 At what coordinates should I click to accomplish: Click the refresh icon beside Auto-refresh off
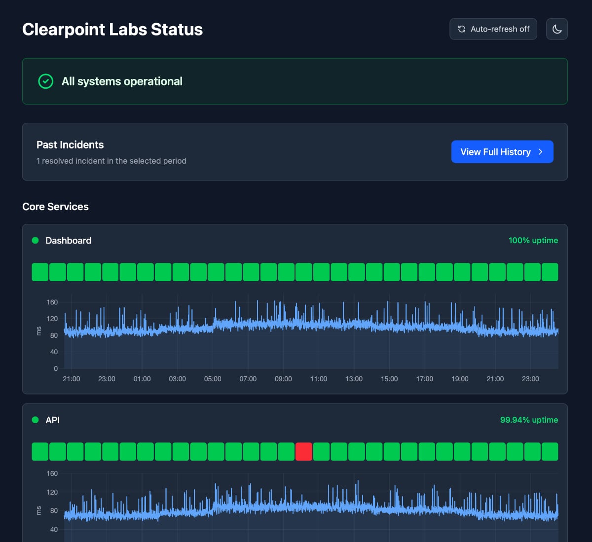(462, 29)
